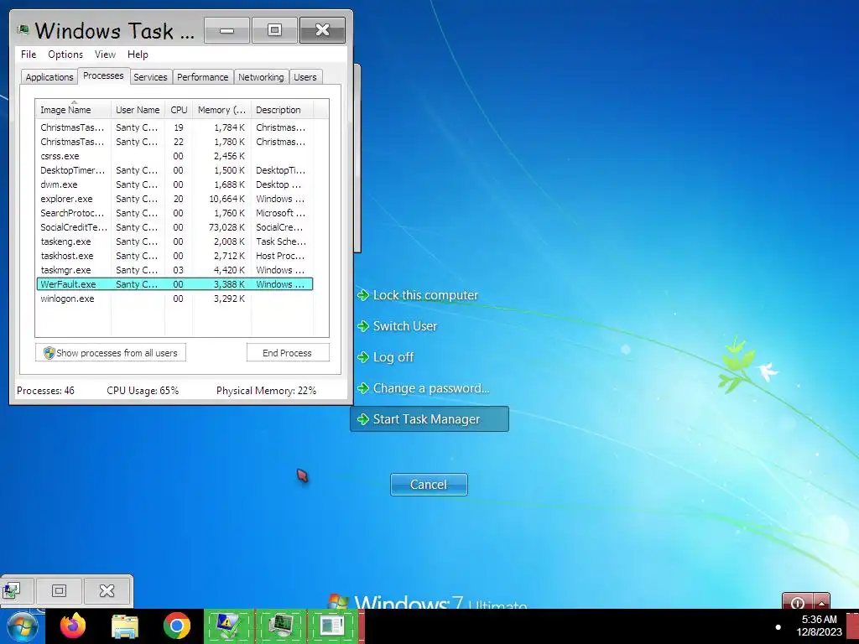
Task: Select the winlogon.exe process row
Action: tap(174, 299)
